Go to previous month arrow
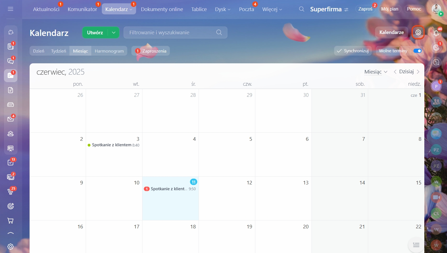 click(x=395, y=72)
